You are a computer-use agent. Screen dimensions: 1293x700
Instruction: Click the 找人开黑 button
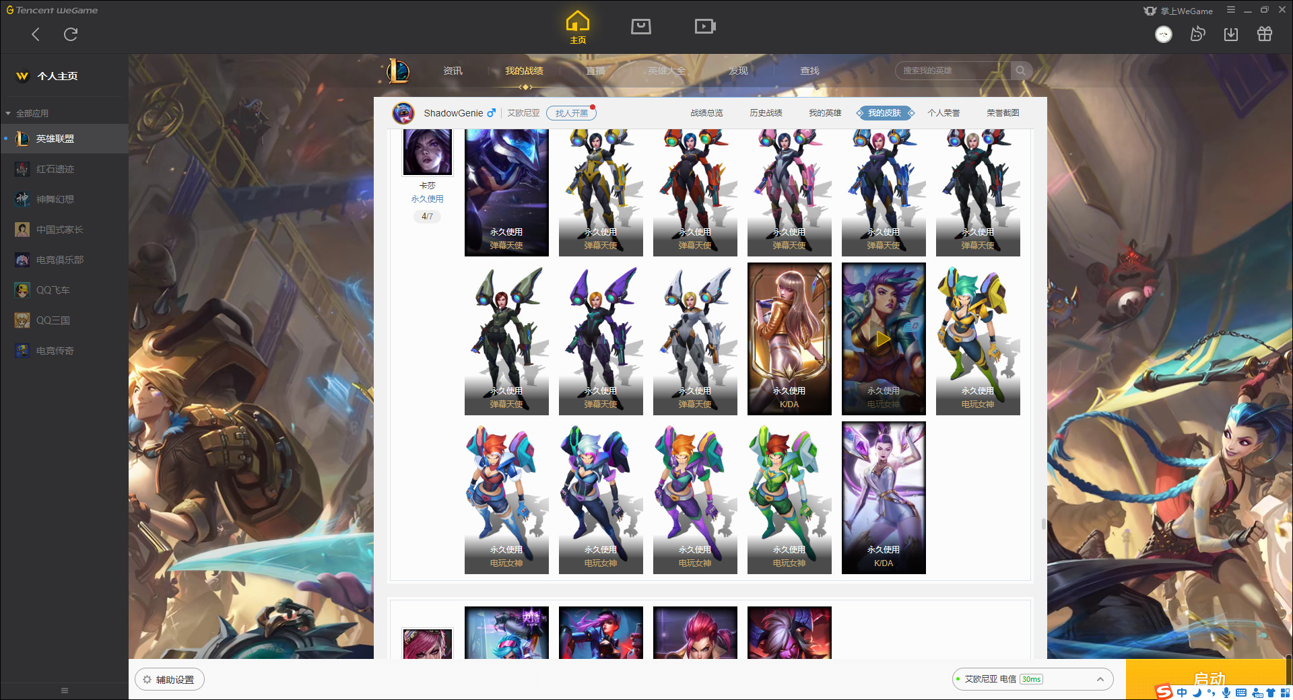pyautogui.click(x=571, y=113)
